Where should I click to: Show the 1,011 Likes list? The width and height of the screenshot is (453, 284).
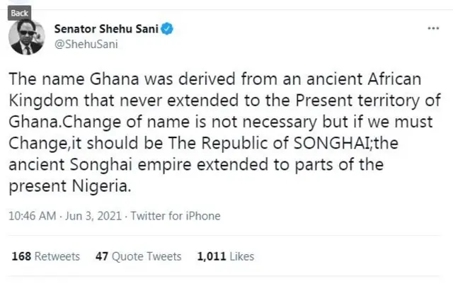coord(225,256)
